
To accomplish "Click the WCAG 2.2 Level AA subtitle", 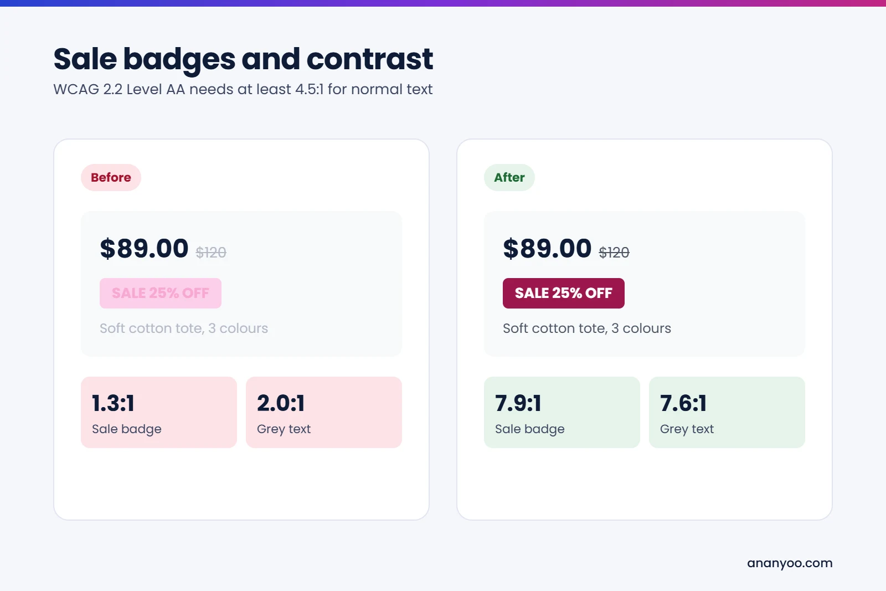I will click(x=243, y=89).
